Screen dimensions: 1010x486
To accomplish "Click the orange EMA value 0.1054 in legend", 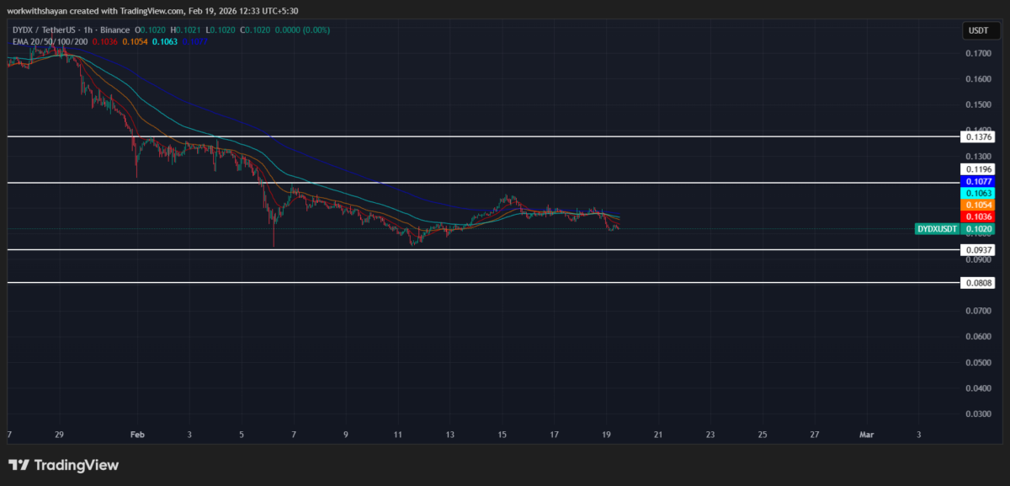I will (135, 42).
